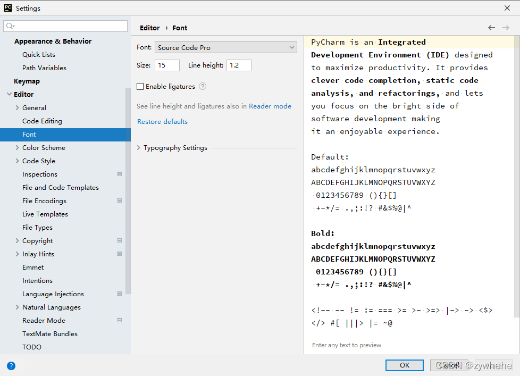This screenshot has width=520, height=376.
Task: Open ligatures help question mark icon
Action: click(x=203, y=87)
